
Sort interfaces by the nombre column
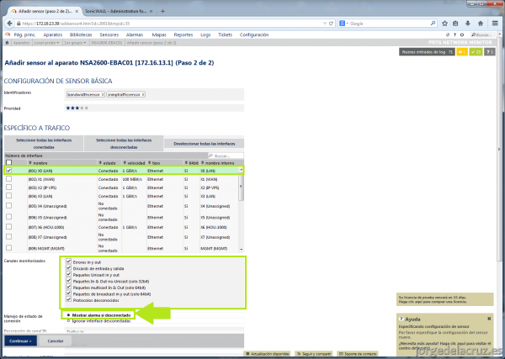tap(38, 163)
